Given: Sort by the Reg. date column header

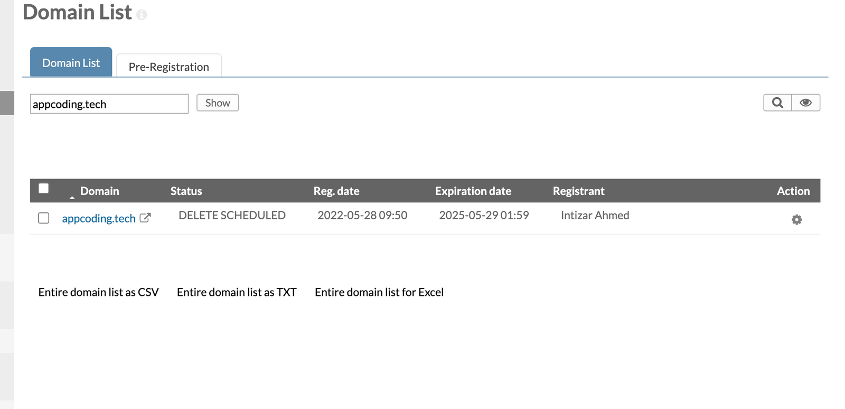Looking at the screenshot, I should pyautogui.click(x=336, y=191).
